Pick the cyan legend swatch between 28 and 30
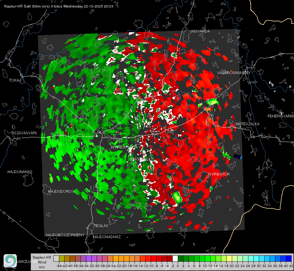 256,259
